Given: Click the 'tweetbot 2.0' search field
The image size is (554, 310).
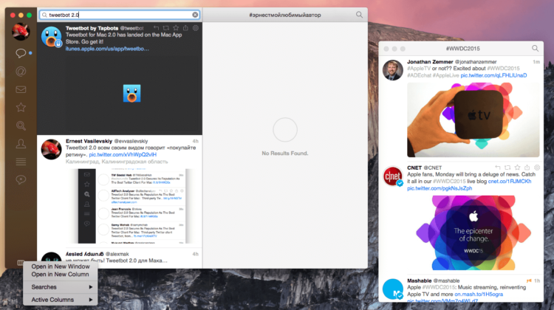Looking at the screenshot, I should pyautogui.click(x=120, y=15).
